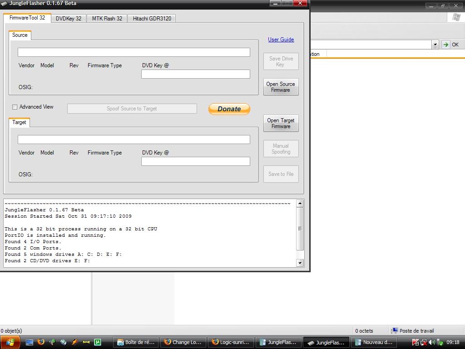The height and width of the screenshot is (349, 465).
Task: Click the taskbar clock 09:18
Action: pyautogui.click(x=453, y=343)
